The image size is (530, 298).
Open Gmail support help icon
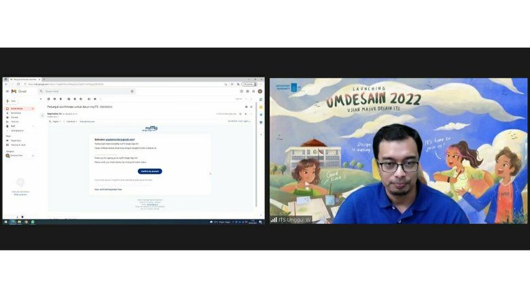241,92
